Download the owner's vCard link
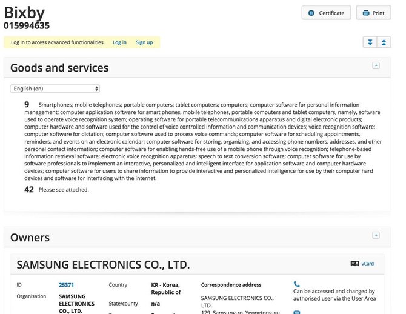This screenshot has width=406, height=314. click(x=367, y=264)
